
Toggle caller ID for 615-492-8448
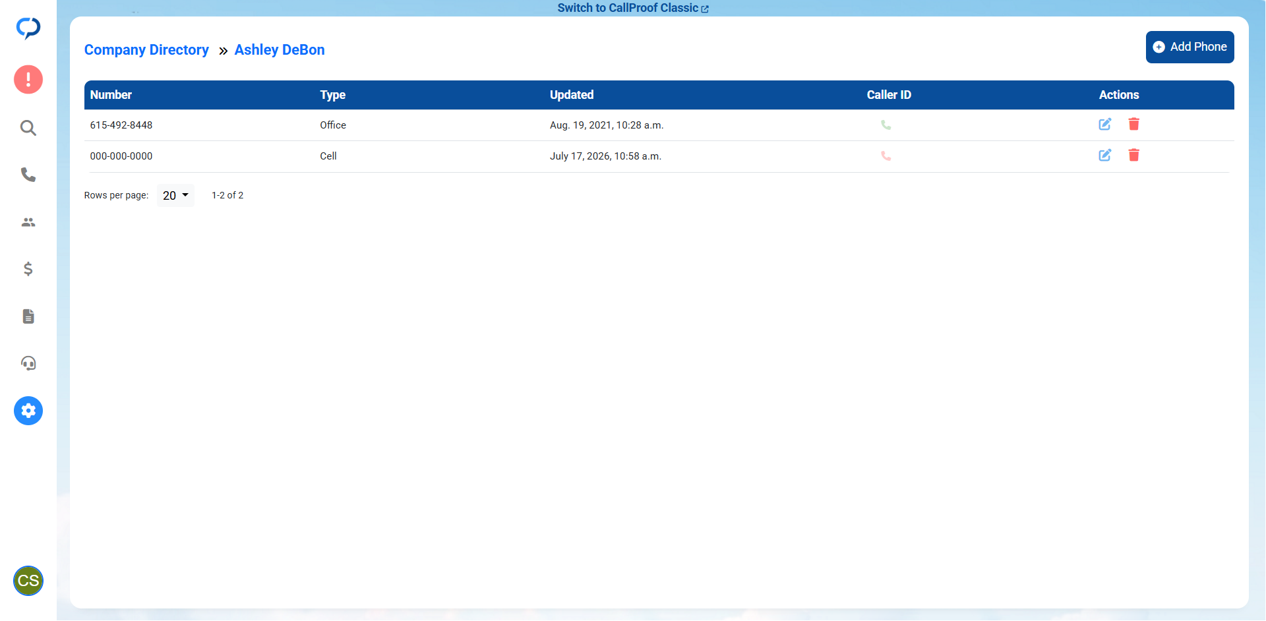point(886,125)
